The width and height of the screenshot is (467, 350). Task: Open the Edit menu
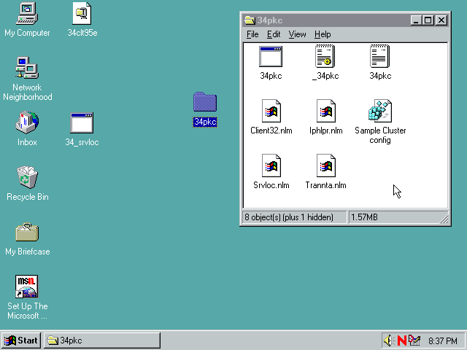(x=274, y=34)
